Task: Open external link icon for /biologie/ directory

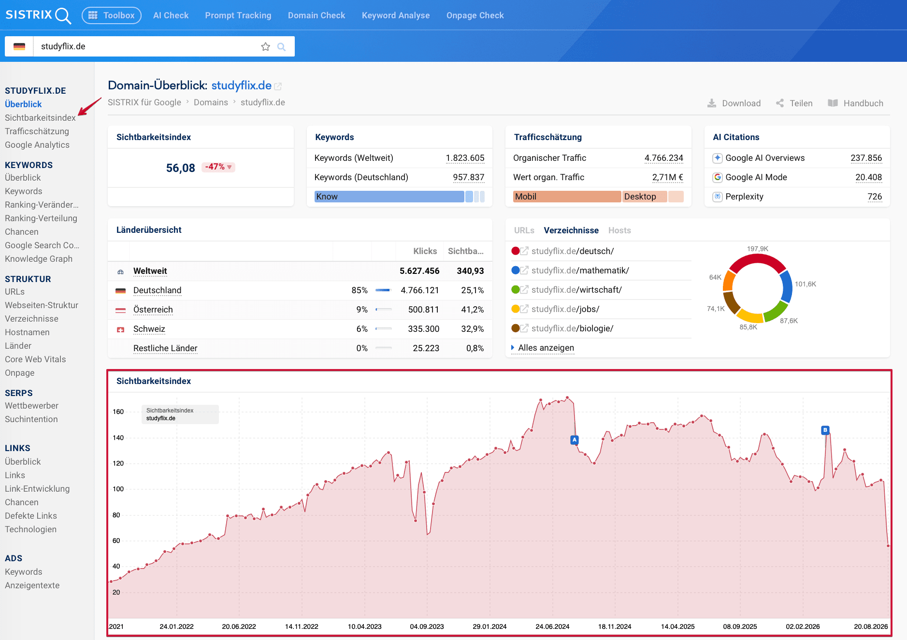Action: [x=524, y=328]
